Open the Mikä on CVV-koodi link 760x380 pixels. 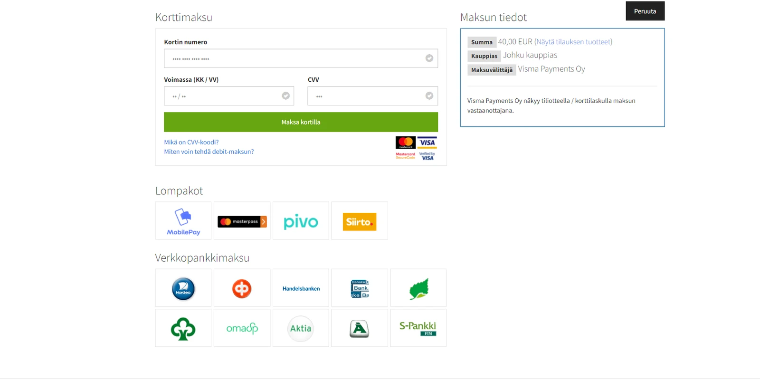click(x=191, y=142)
